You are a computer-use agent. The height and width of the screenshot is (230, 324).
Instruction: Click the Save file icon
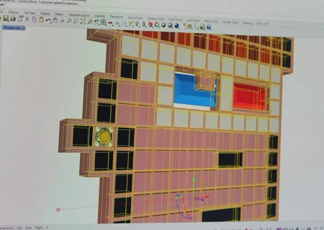6,19
